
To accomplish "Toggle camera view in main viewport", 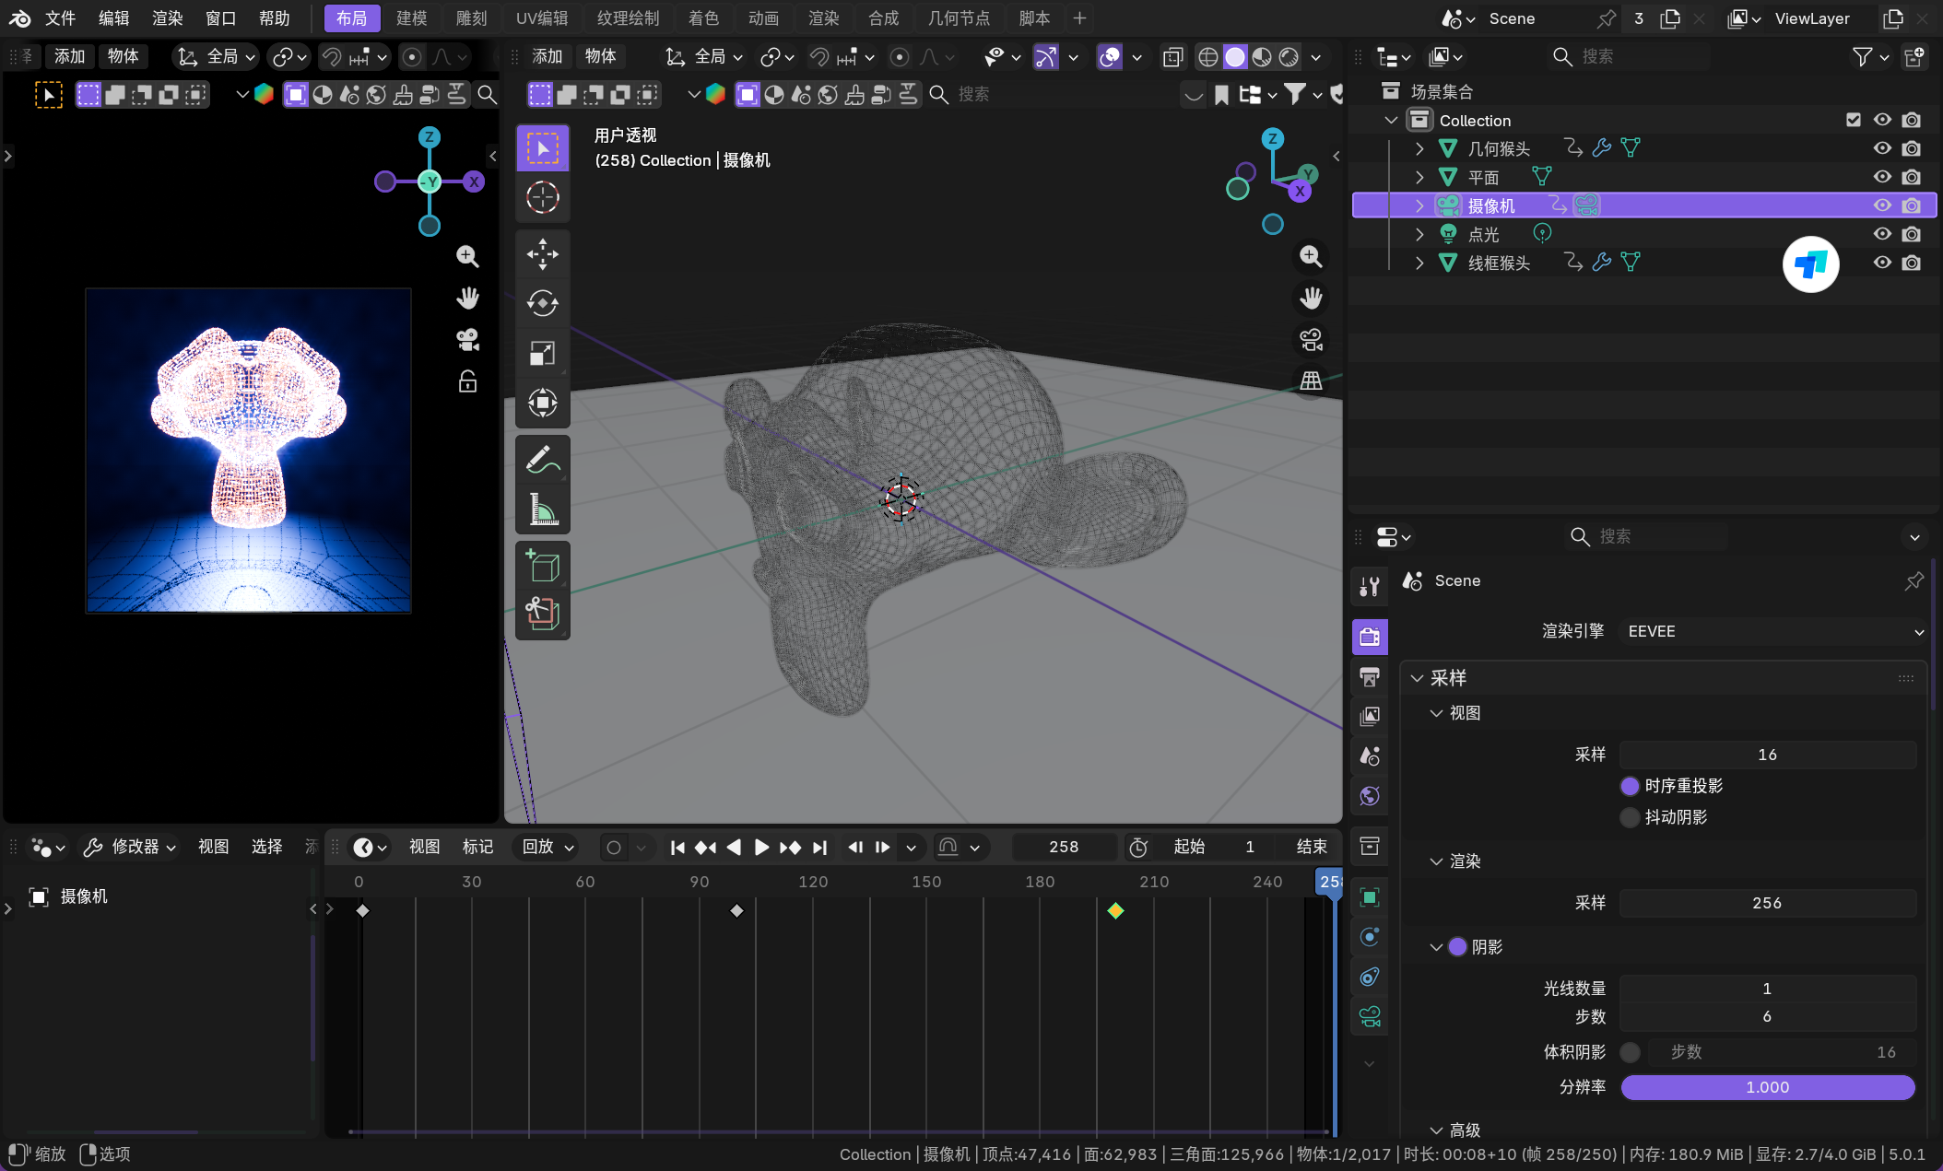I will coord(1311,340).
